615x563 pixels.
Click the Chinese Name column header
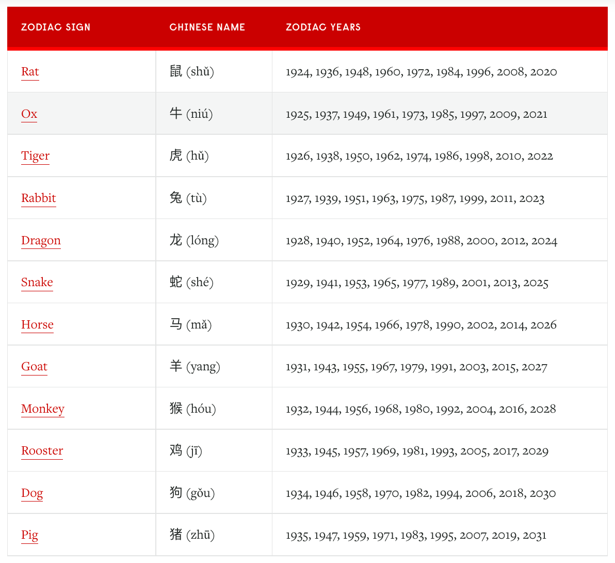pos(207,27)
